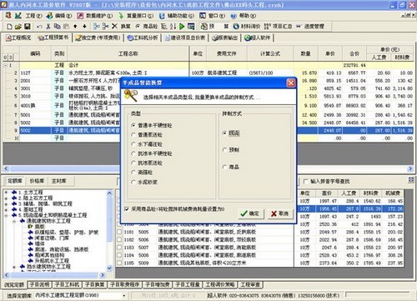Image resolution: width=417 pixels, height=301 pixels.
Task: Expand 4. 基础工程 tree node
Action: (x=6, y=209)
